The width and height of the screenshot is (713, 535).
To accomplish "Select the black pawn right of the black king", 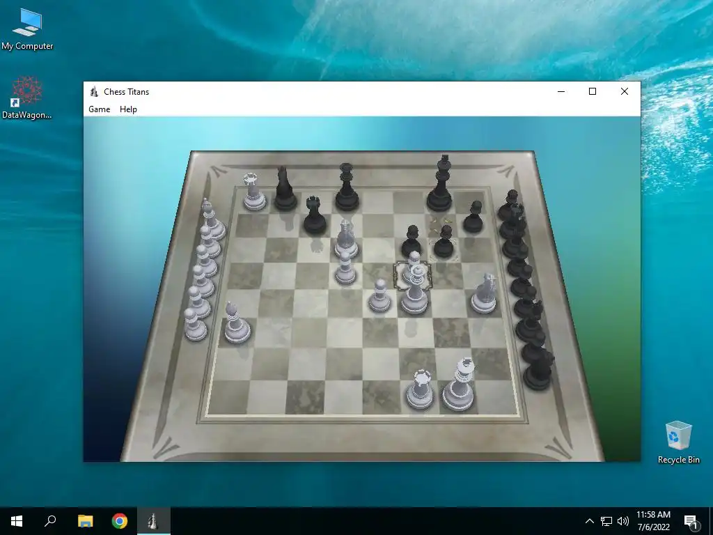I will pyautogui.click(x=473, y=217).
